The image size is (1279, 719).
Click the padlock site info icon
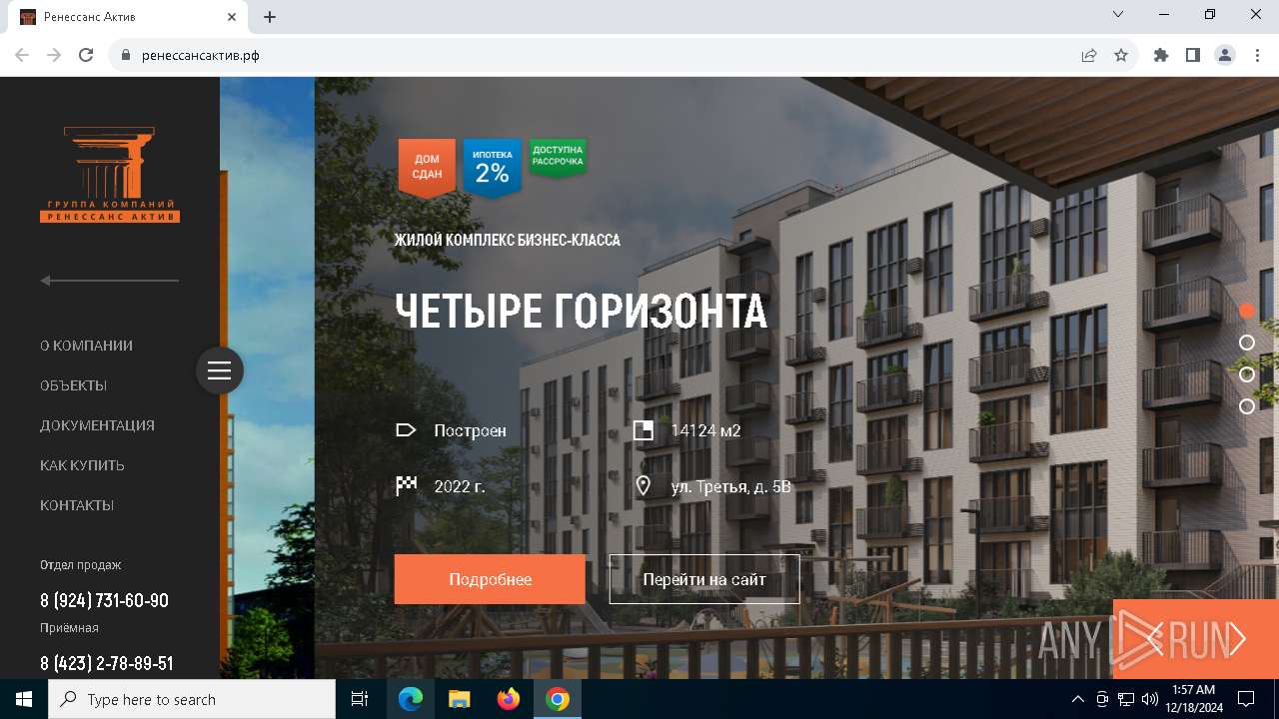point(125,55)
